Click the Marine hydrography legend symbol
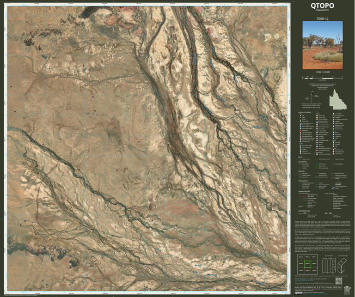355x297 pixels. [333, 188]
